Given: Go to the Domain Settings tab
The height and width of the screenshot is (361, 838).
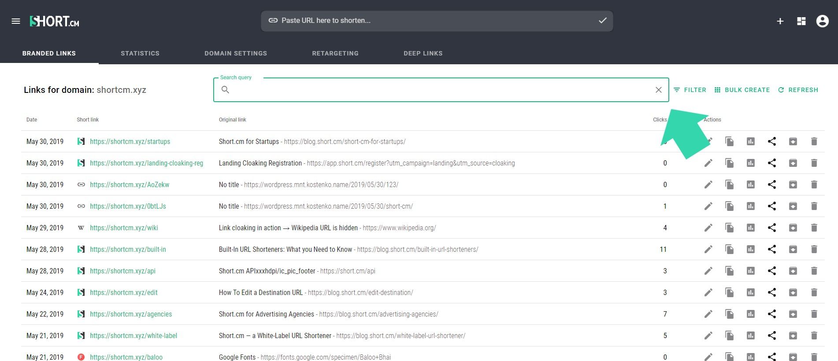Looking at the screenshot, I should [236, 53].
